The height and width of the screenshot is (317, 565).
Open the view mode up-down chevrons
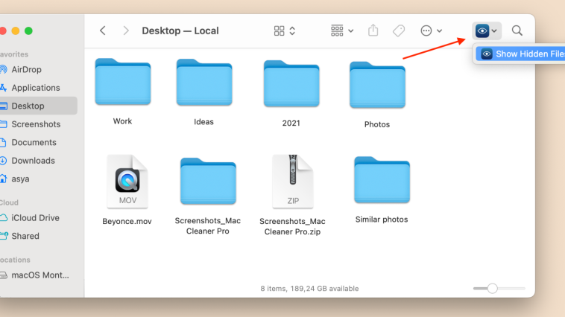[292, 31]
